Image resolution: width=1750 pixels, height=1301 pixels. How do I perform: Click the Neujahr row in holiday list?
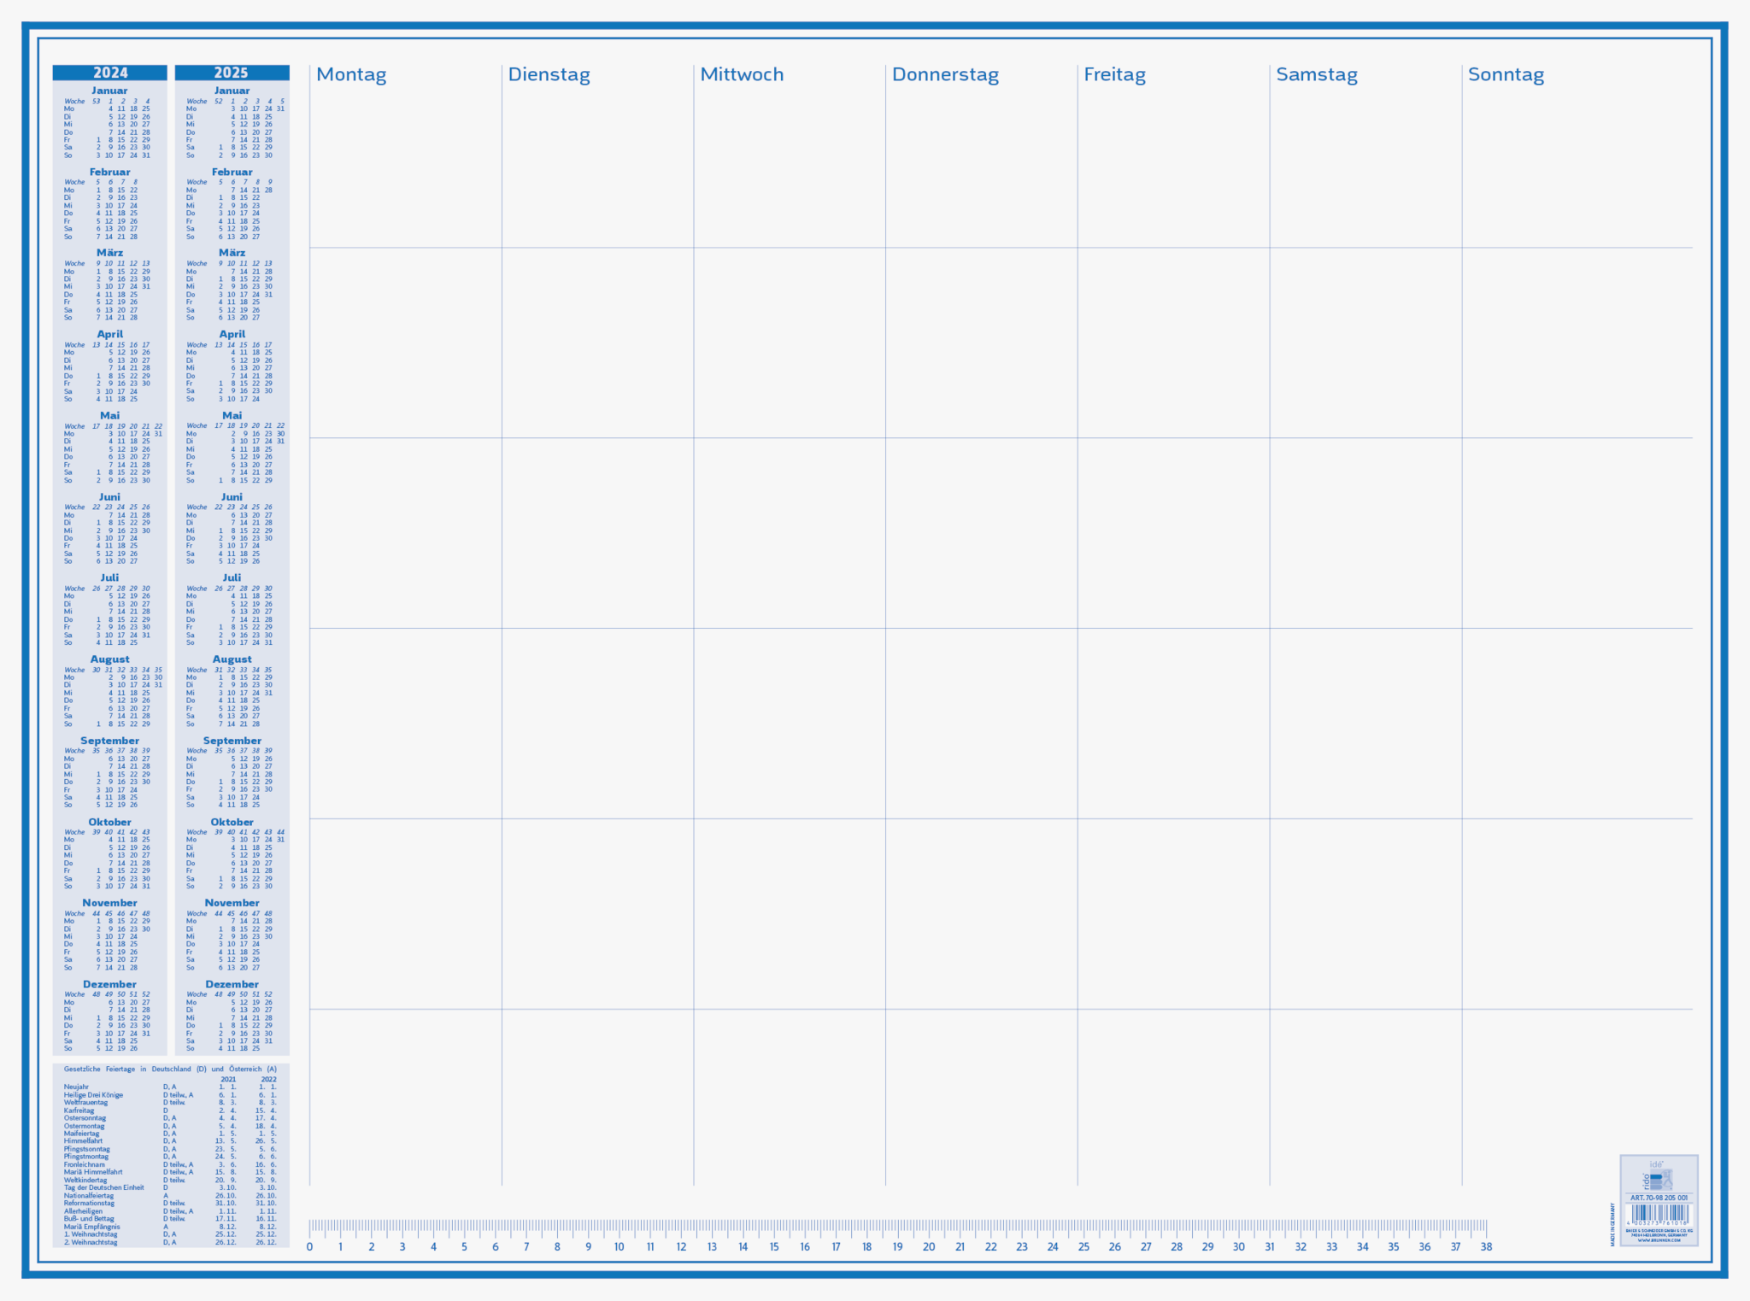pyautogui.click(x=77, y=1087)
